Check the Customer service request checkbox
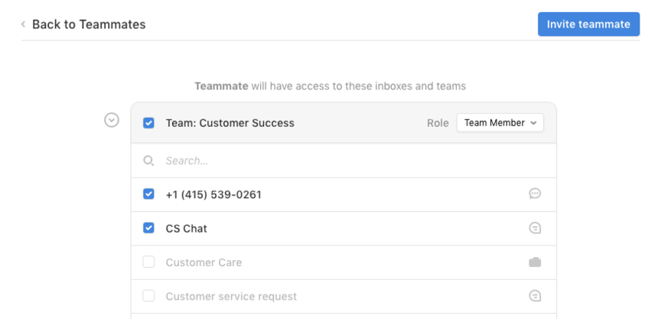The image size is (658, 319). tap(148, 296)
